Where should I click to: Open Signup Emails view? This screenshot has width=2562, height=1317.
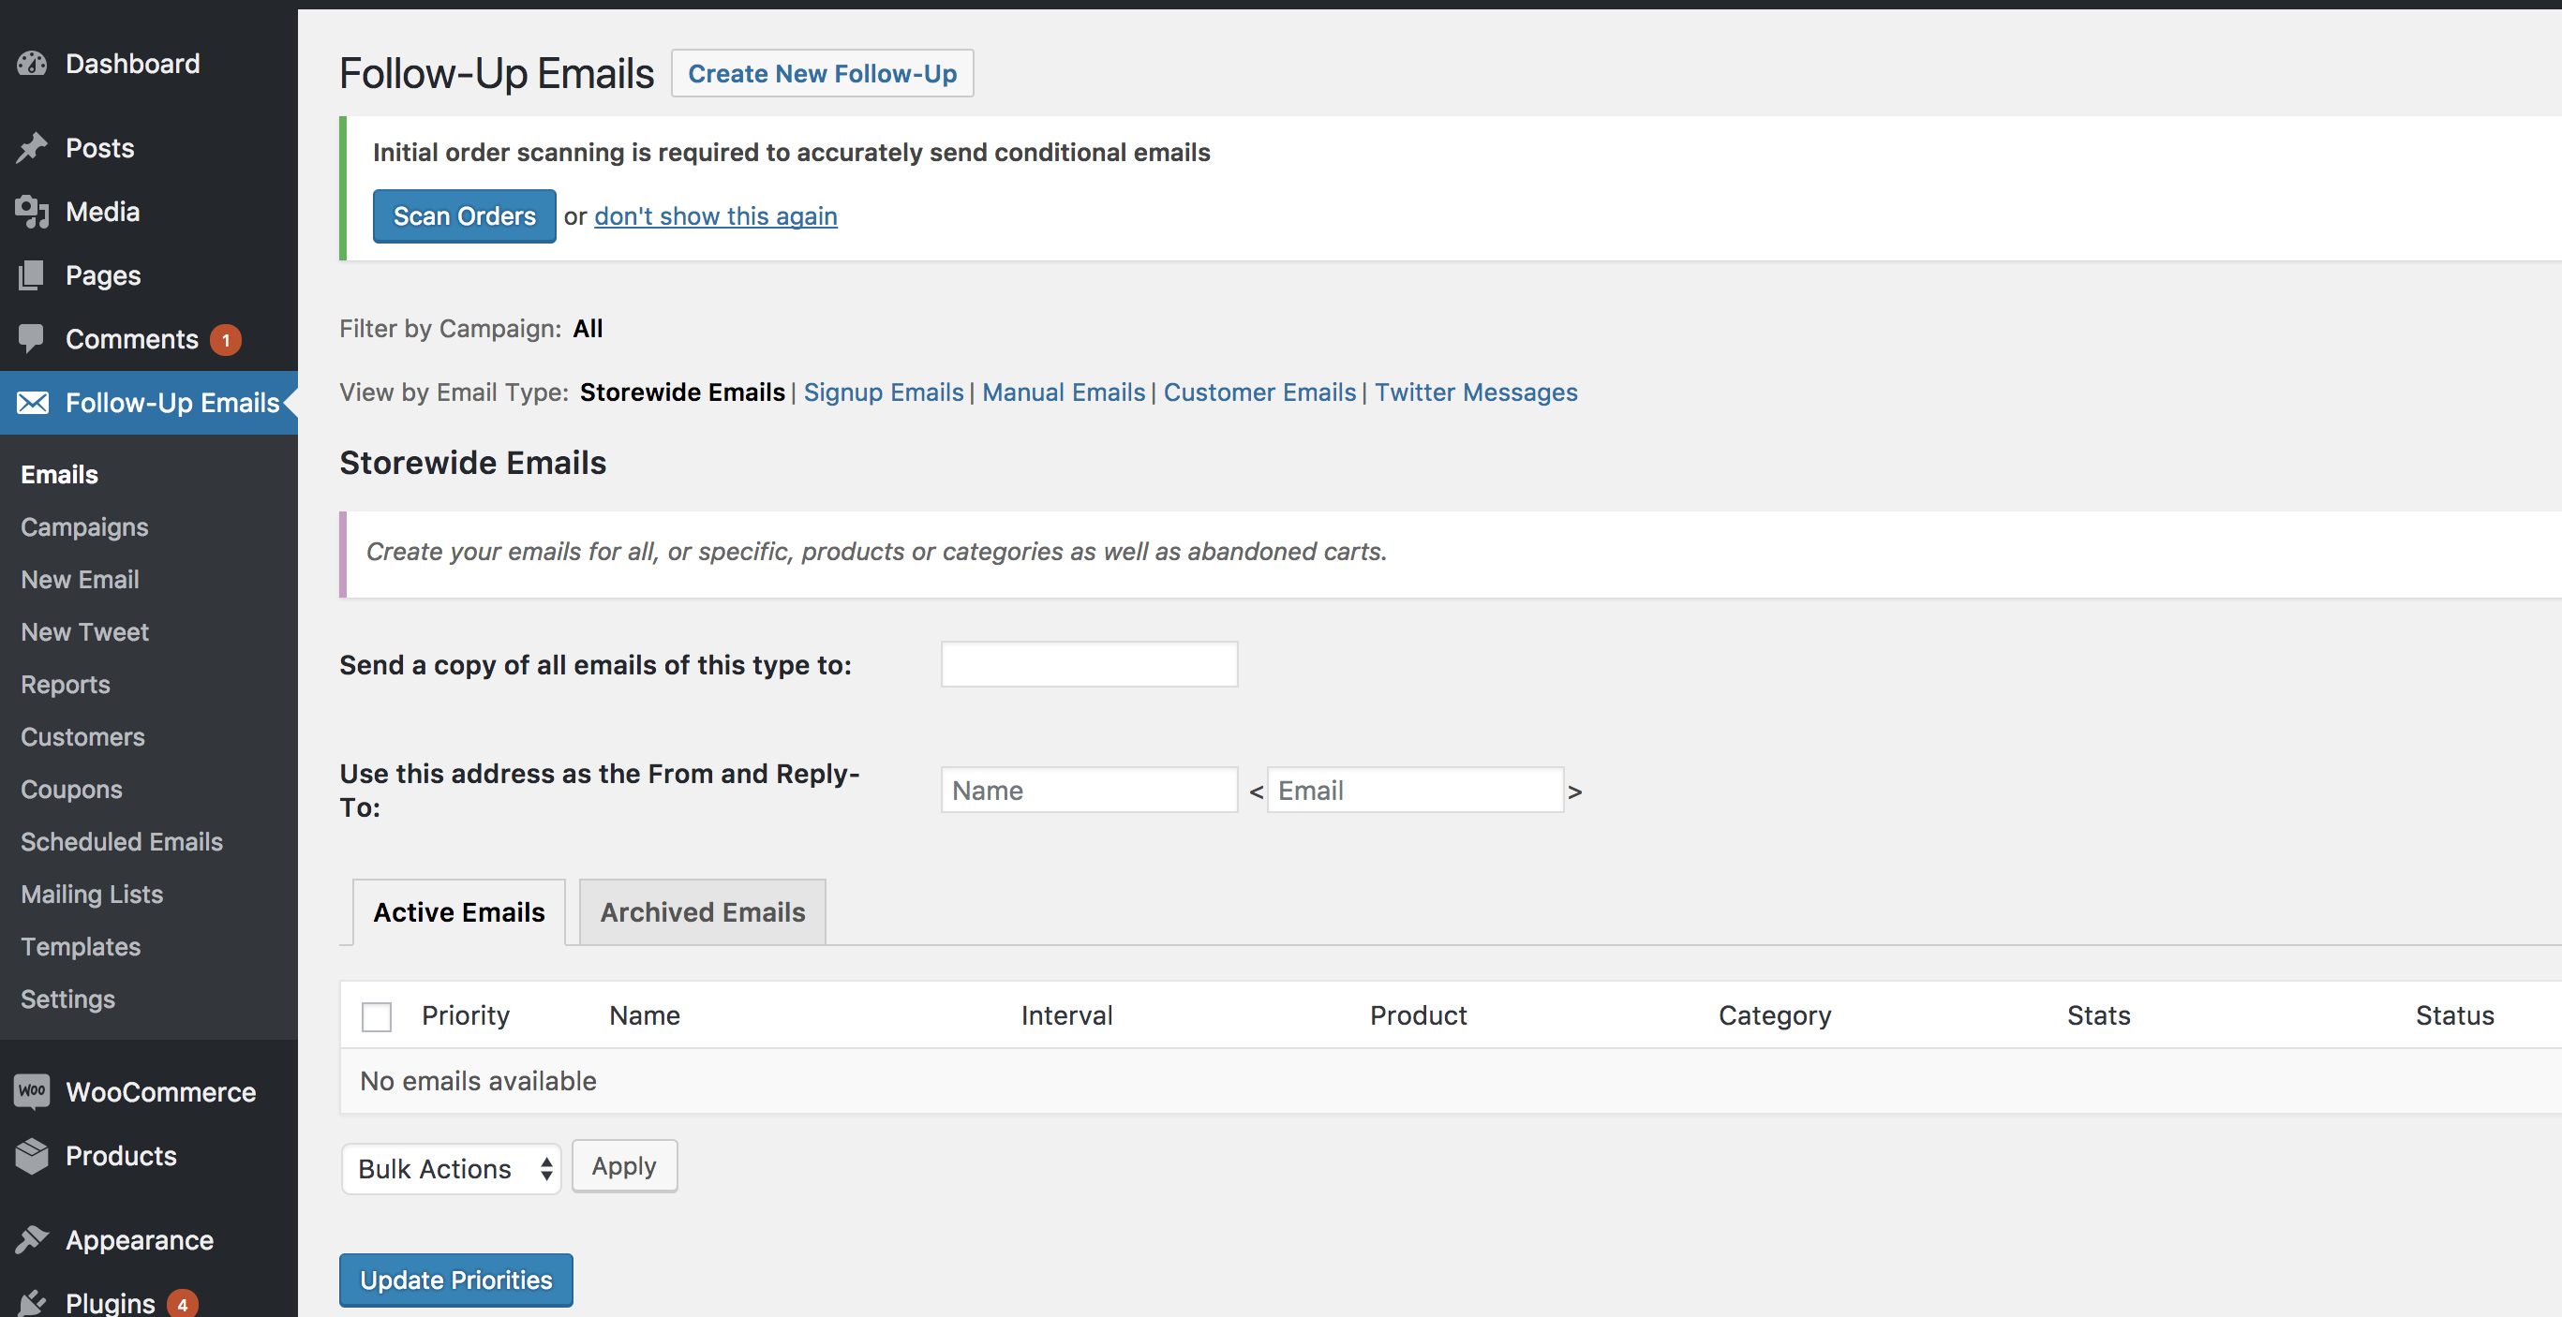click(x=882, y=392)
